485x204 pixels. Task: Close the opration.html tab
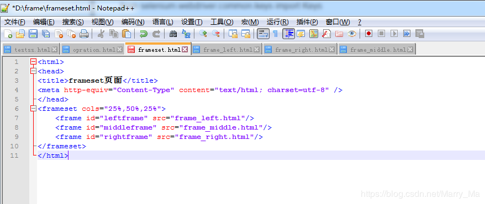pos(119,50)
